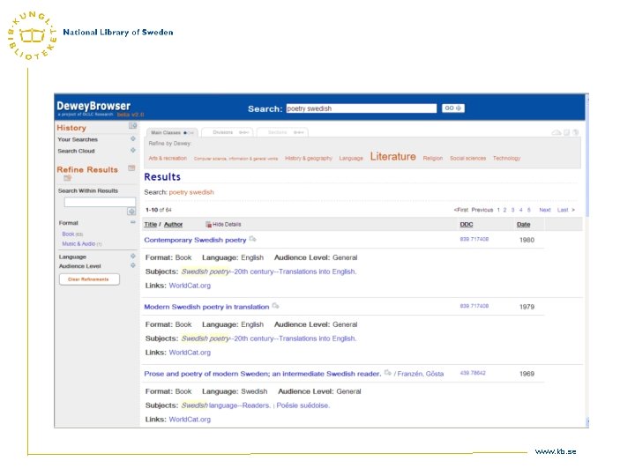Open WorldCat.org link for Modern Swedish poetry
The width and height of the screenshot is (635, 476).
point(190,352)
